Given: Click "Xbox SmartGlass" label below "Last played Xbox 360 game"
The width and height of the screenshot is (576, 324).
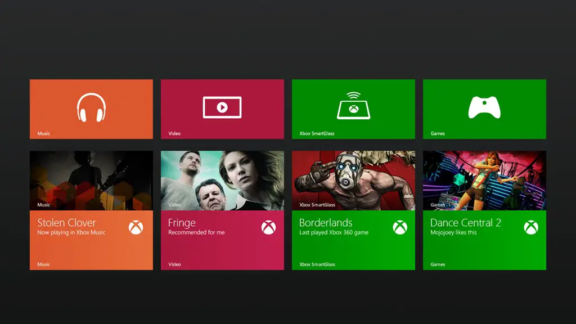Looking at the screenshot, I should (x=317, y=264).
